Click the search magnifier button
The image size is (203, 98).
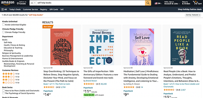pos(148,3)
